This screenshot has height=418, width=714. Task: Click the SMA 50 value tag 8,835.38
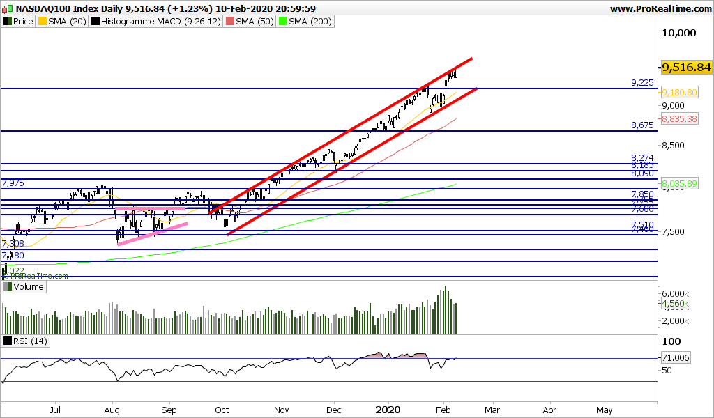point(679,118)
